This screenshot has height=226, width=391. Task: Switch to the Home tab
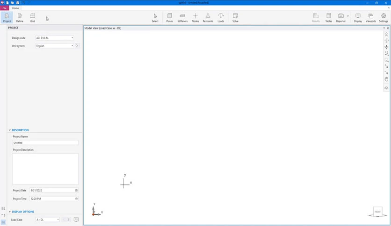pos(15,8)
